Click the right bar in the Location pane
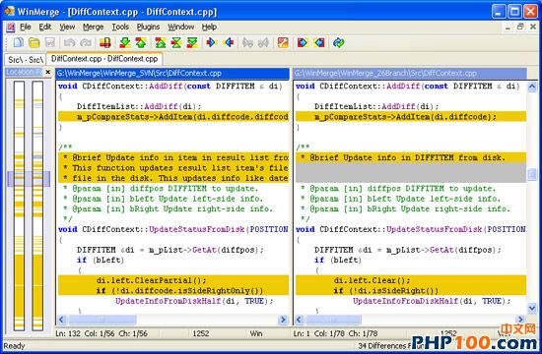Viewport: 542px width, 354px height. (37, 206)
